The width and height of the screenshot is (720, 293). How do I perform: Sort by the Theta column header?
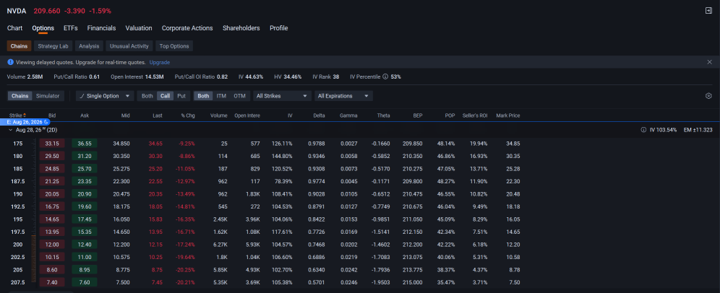[x=383, y=115]
